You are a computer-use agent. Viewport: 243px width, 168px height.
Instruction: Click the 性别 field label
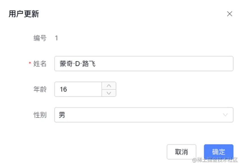point(40,115)
